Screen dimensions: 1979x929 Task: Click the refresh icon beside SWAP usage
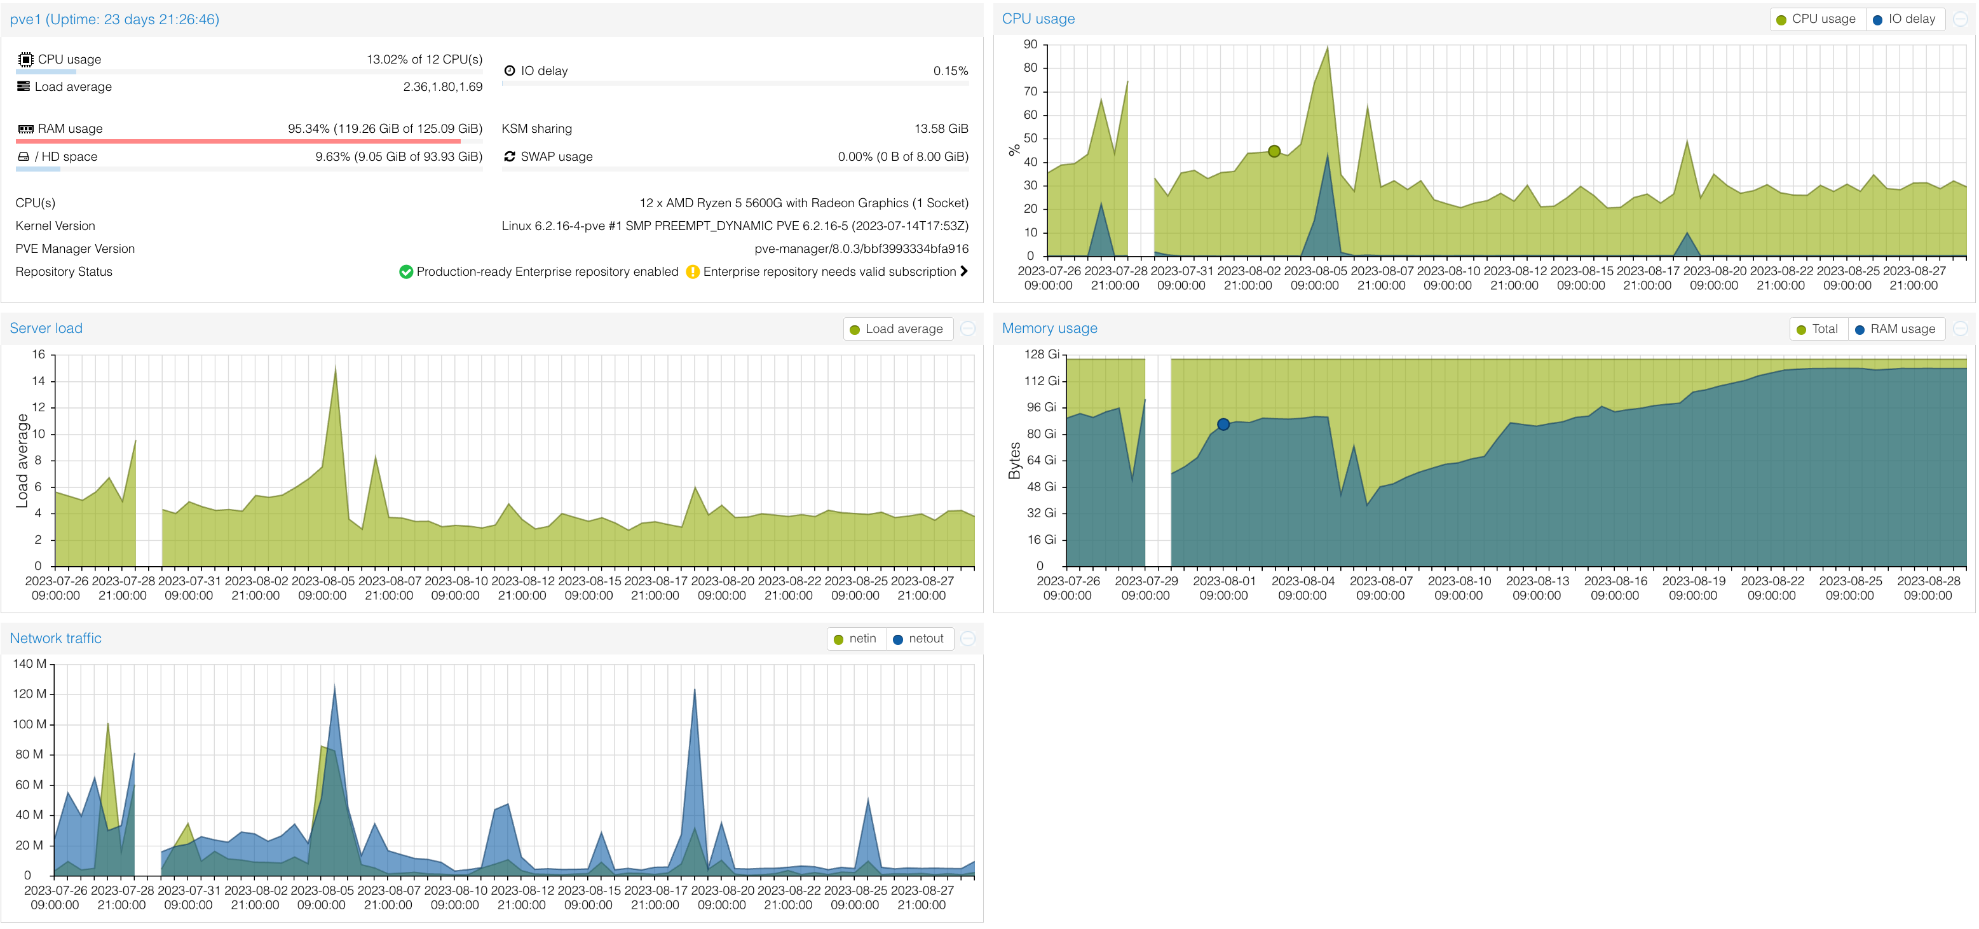509,156
